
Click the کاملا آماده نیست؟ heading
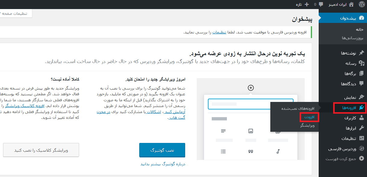click(65, 79)
